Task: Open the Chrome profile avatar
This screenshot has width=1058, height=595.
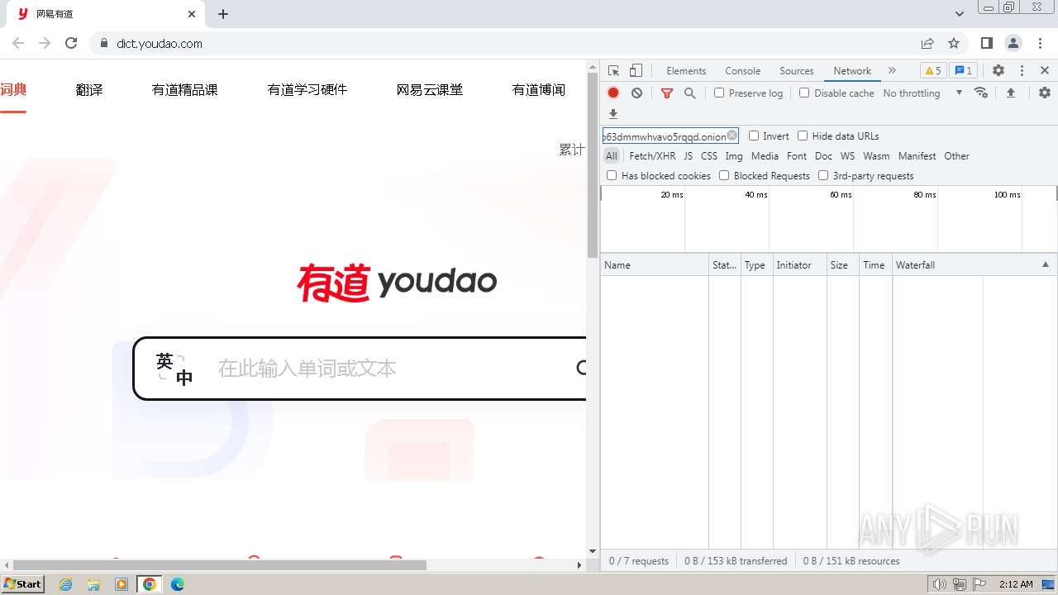Action: pyautogui.click(x=1013, y=43)
